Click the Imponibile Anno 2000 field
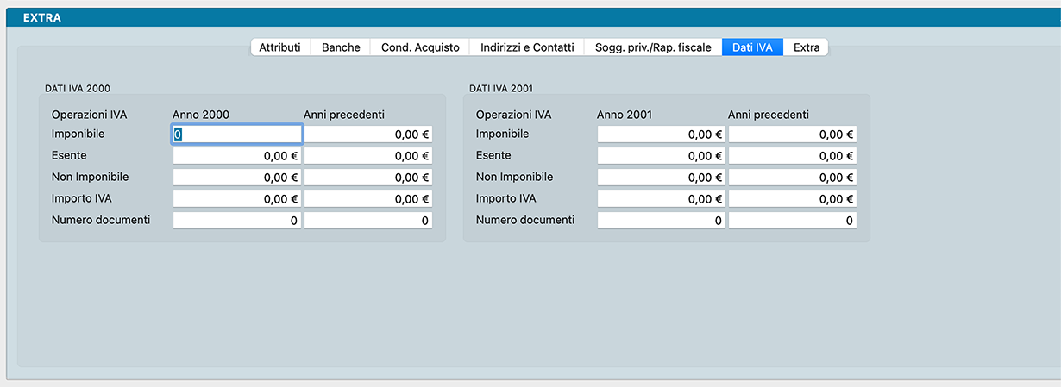Screen dimensions: 1061x387 pos(237,134)
